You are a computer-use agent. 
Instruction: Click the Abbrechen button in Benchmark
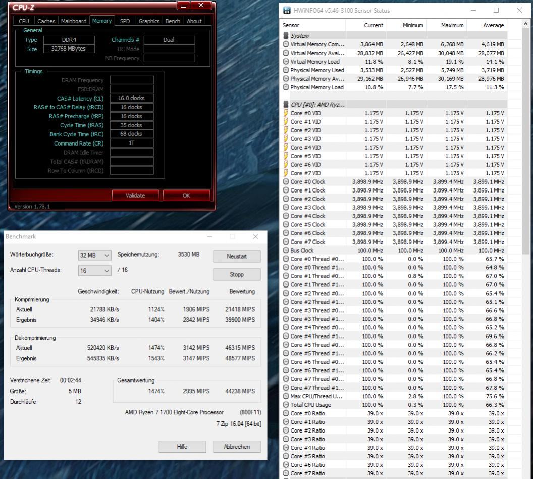[x=237, y=447]
